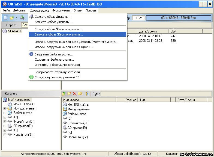Click the 122KB total size field

(139, 18)
